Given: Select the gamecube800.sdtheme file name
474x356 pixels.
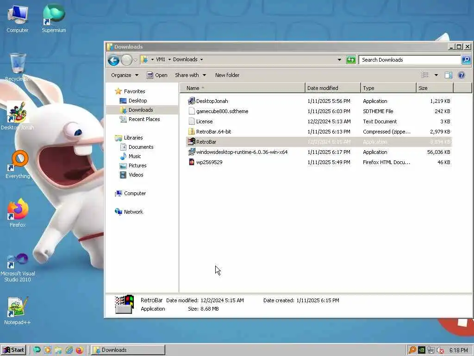Looking at the screenshot, I should 222,111.
